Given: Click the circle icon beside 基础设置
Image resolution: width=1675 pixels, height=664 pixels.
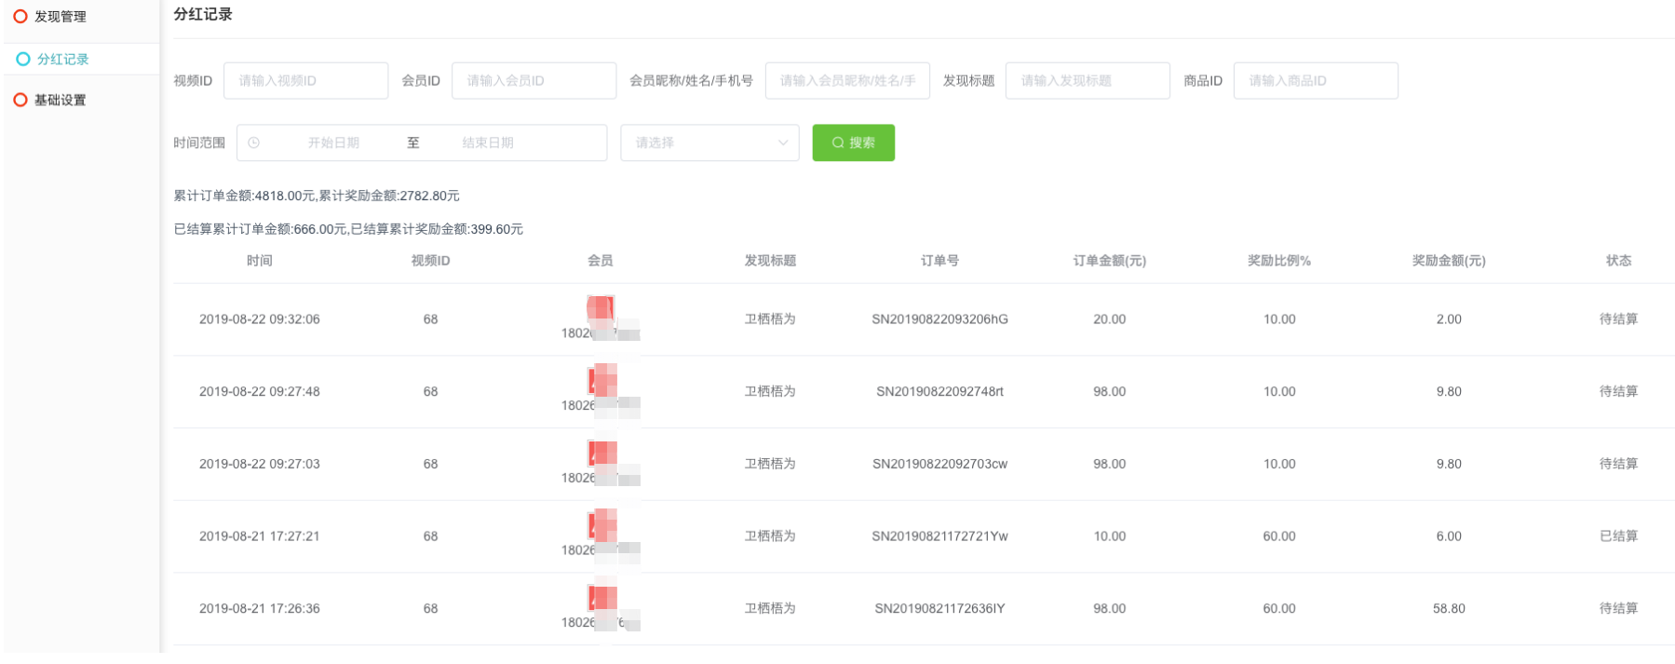Looking at the screenshot, I should pyautogui.click(x=20, y=101).
